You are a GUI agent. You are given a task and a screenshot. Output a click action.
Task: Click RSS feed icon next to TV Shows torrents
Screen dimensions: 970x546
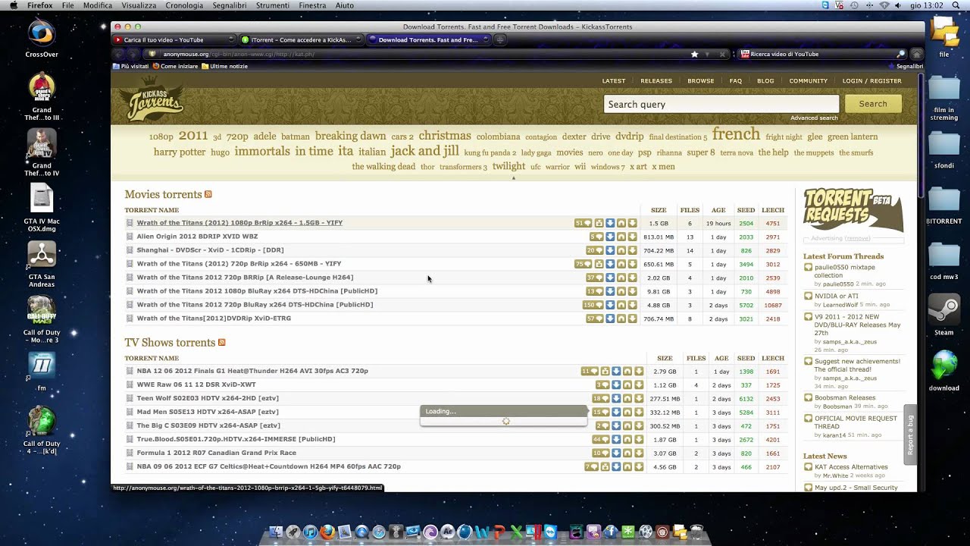(221, 342)
